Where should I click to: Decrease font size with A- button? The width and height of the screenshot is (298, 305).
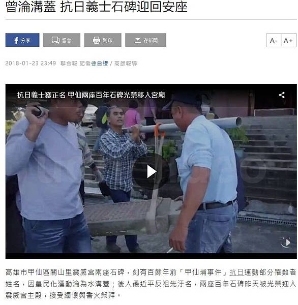(x=274, y=41)
